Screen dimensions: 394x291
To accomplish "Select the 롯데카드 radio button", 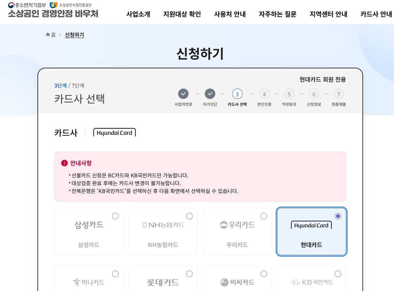I will [x=190, y=274].
